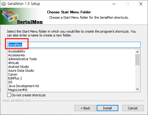Go to previous step with Back button
Image resolution: width=148 pixels, height=115 pixels.
[x=85, y=108]
